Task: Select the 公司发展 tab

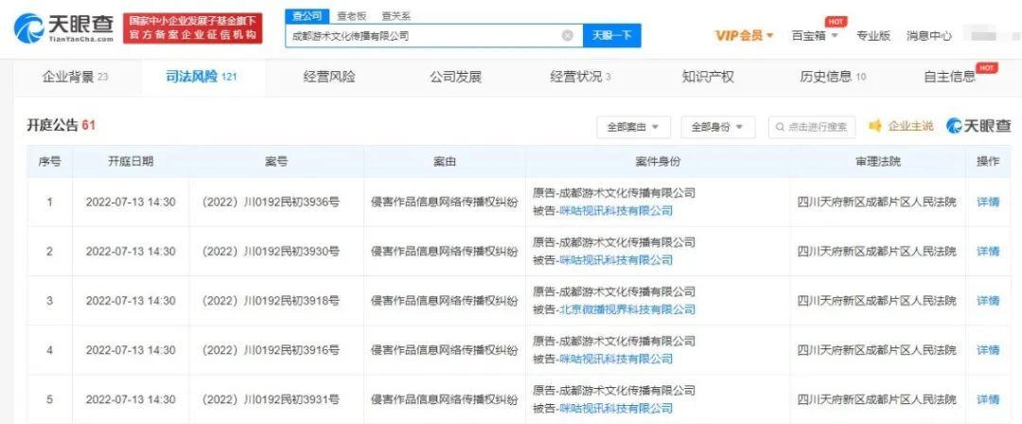Action: click(x=455, y=77)
